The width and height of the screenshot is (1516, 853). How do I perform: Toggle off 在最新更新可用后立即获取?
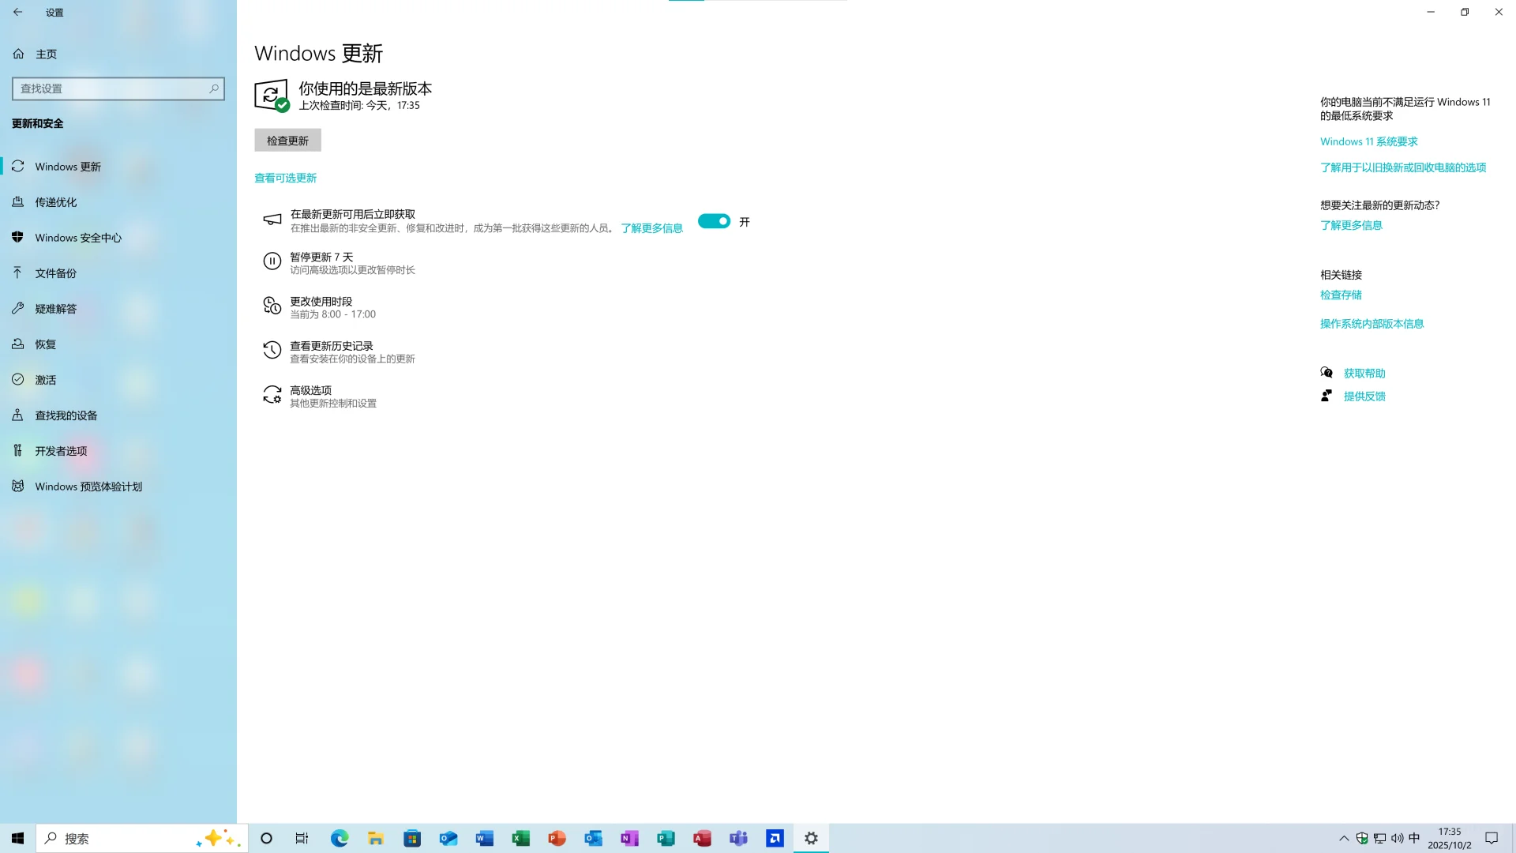(x=714, y=221)
